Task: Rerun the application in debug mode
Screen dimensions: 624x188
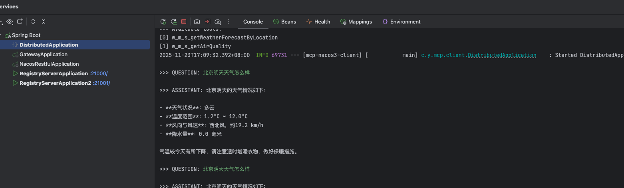Action: [173, 22]
